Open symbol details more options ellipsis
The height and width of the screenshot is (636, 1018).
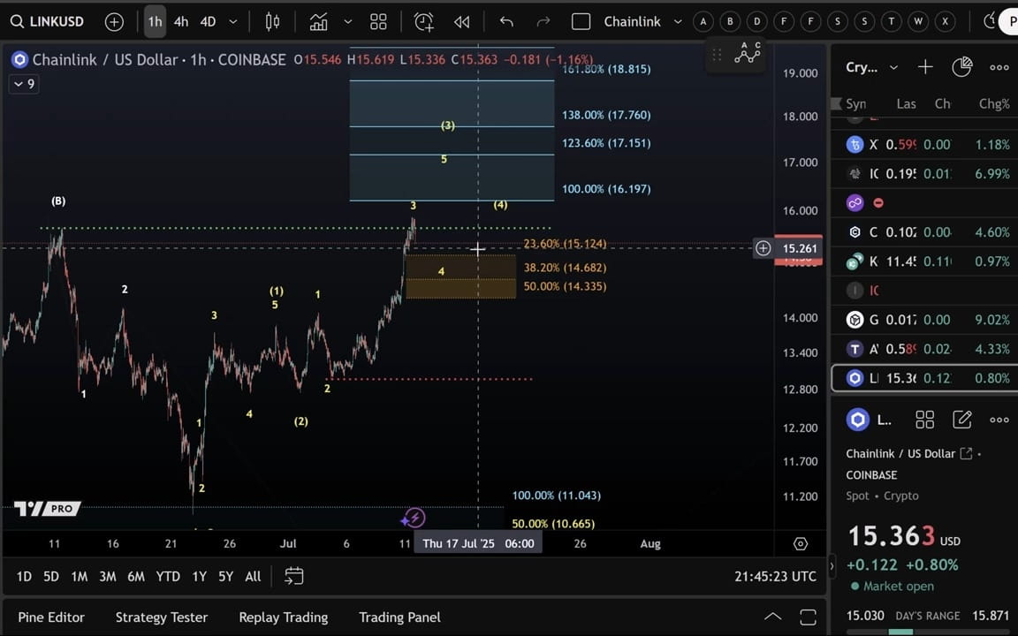tap(999, 420)
